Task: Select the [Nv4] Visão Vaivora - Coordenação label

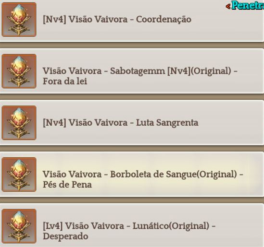Action: (117, 19)
